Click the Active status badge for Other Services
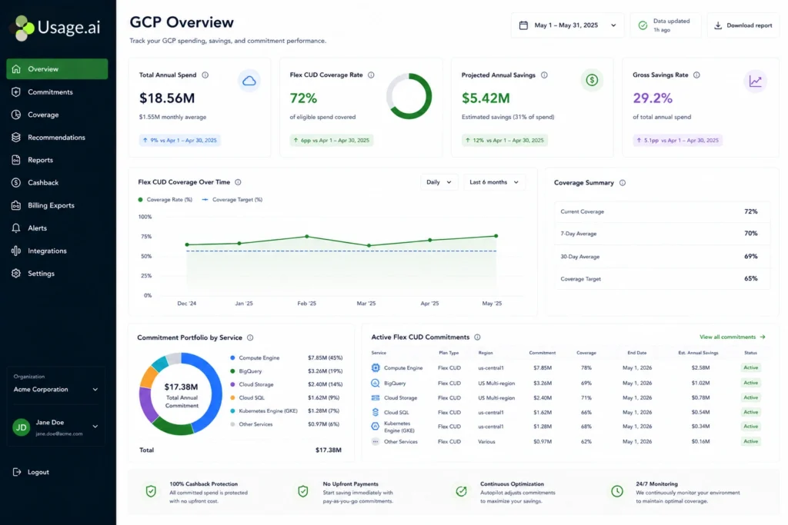The width and height of the screenshot is (788, 525). tap(751, 442)
